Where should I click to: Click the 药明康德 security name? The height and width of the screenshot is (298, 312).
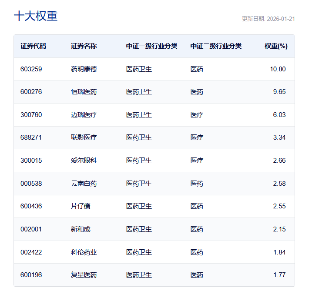[x=84, y=69]
